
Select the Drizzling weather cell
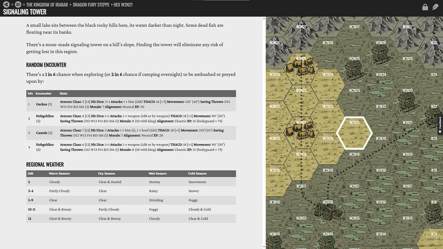(156, 200)
